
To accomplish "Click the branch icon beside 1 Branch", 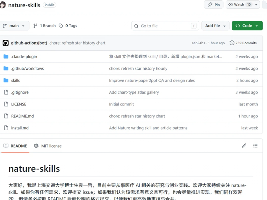I will [x=35, y=26].
